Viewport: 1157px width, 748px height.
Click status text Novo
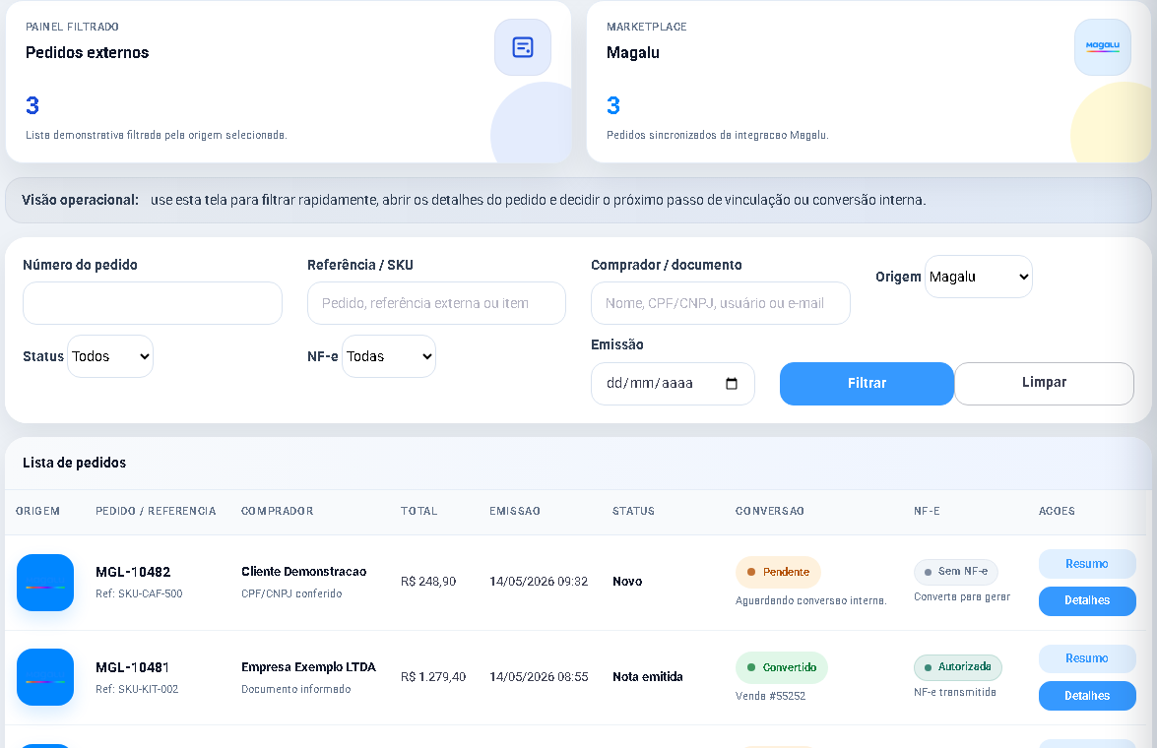point(627,582)
